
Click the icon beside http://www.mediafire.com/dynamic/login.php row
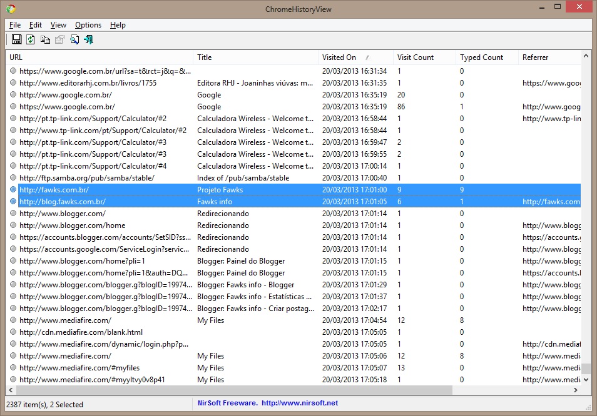point(13,344)
